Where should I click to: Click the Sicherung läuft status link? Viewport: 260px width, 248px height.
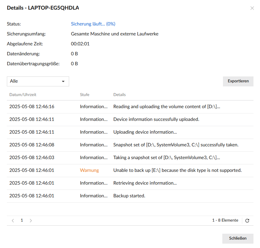point(93,24)
